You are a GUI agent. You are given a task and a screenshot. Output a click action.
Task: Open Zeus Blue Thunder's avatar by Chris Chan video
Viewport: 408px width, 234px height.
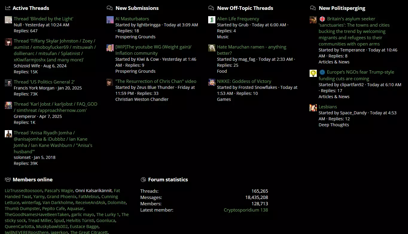(x=110, y=82)
